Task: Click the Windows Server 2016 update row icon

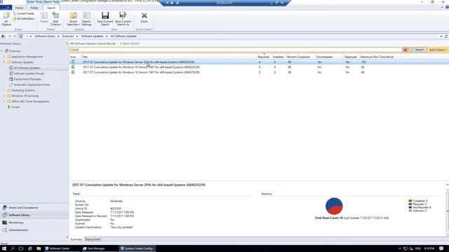Action: pyautogui.click(x=73, y=62)
